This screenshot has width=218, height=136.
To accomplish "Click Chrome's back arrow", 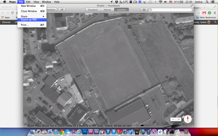I will pyautogui.click(x=3, y=13).
